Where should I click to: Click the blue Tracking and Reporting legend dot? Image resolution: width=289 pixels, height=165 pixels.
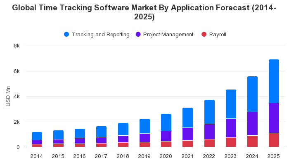pyautogui.click(x=66, y=34)
